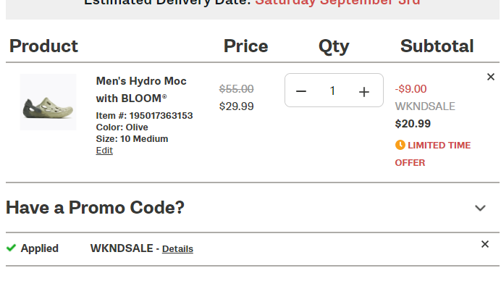Decrease quantity with the minus button
The width and height of the screenshot is (501, 281).
point(301,91)
